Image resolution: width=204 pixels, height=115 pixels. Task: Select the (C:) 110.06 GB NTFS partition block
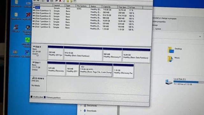point(96,70)
